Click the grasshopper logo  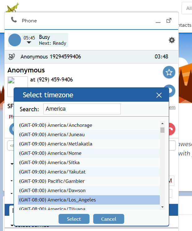(12, 7)
